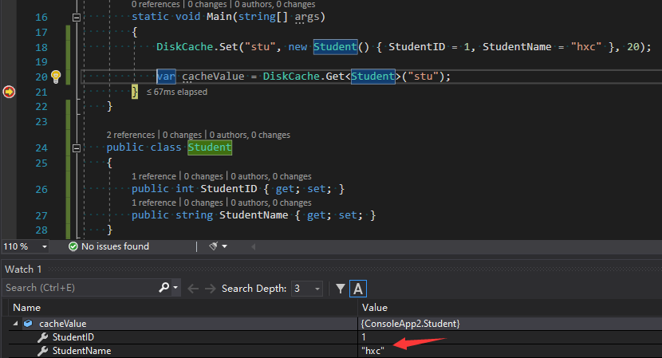Click the Watch search box
This screenshot has width=662, height=358.
tap(81, 288)
